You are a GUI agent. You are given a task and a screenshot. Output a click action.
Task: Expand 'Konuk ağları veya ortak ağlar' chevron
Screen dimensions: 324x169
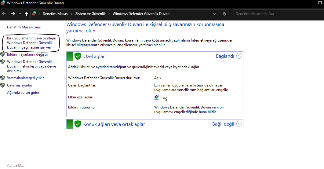point(239,124)
